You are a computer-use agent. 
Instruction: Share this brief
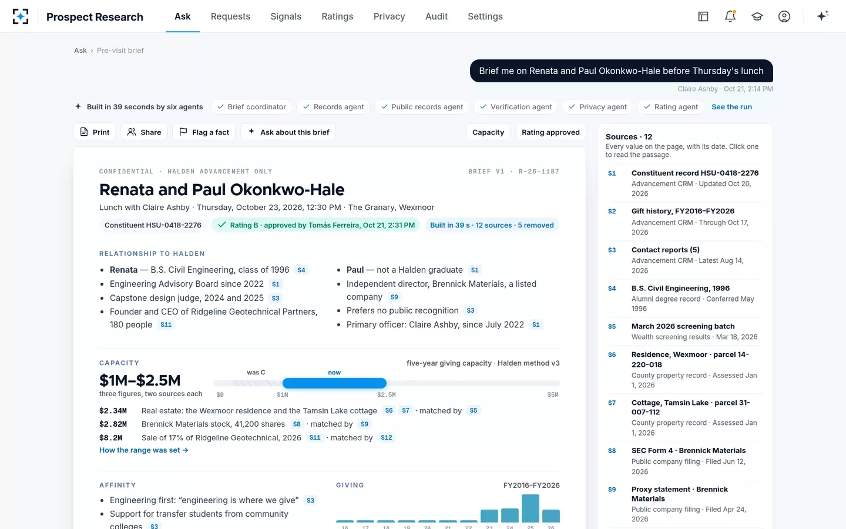(x=144, y=132)
